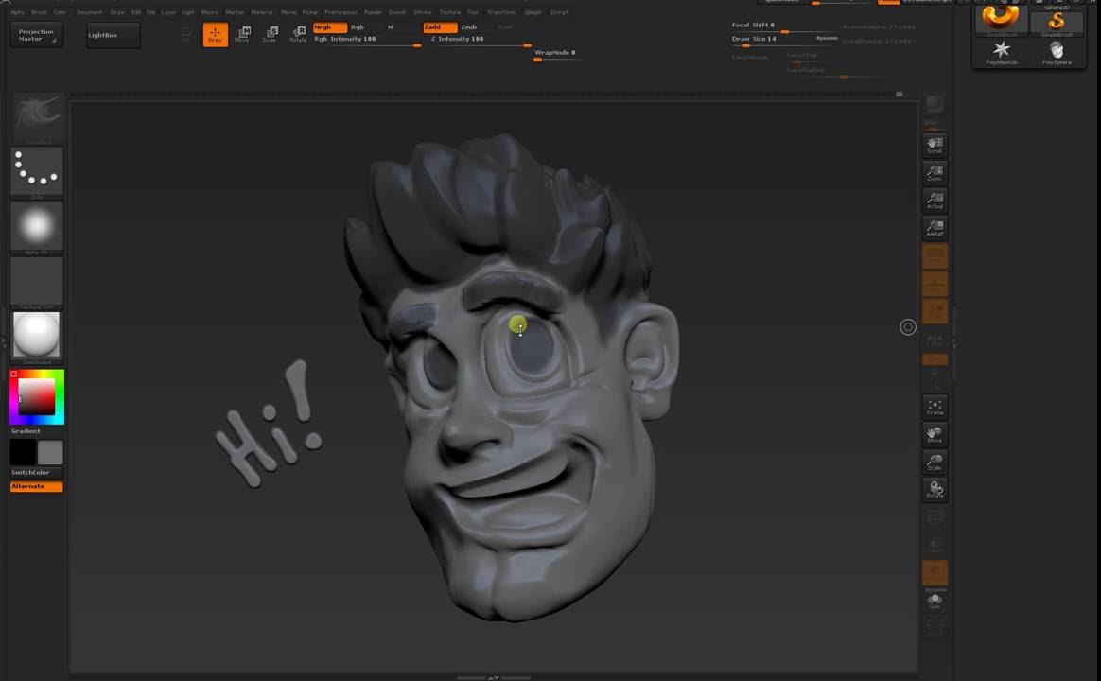This screenshot has width=1101, height=681.
Task: Select the PolyMesh3D star tool
Action: click(x=1002, y=53)
